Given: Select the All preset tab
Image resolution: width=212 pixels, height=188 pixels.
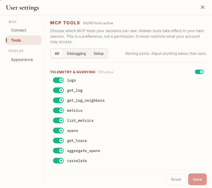Looking at the screenshot, I should tap(57, 53).
